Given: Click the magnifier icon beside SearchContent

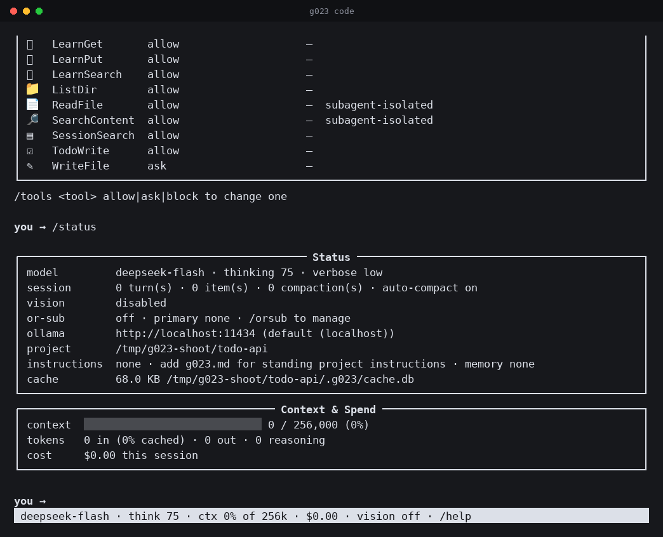Looking at the screenshot, I should [x=32, y=119].
